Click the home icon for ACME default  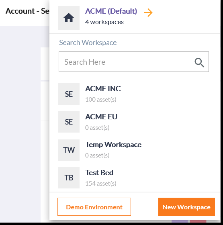[x=69, y=18]
